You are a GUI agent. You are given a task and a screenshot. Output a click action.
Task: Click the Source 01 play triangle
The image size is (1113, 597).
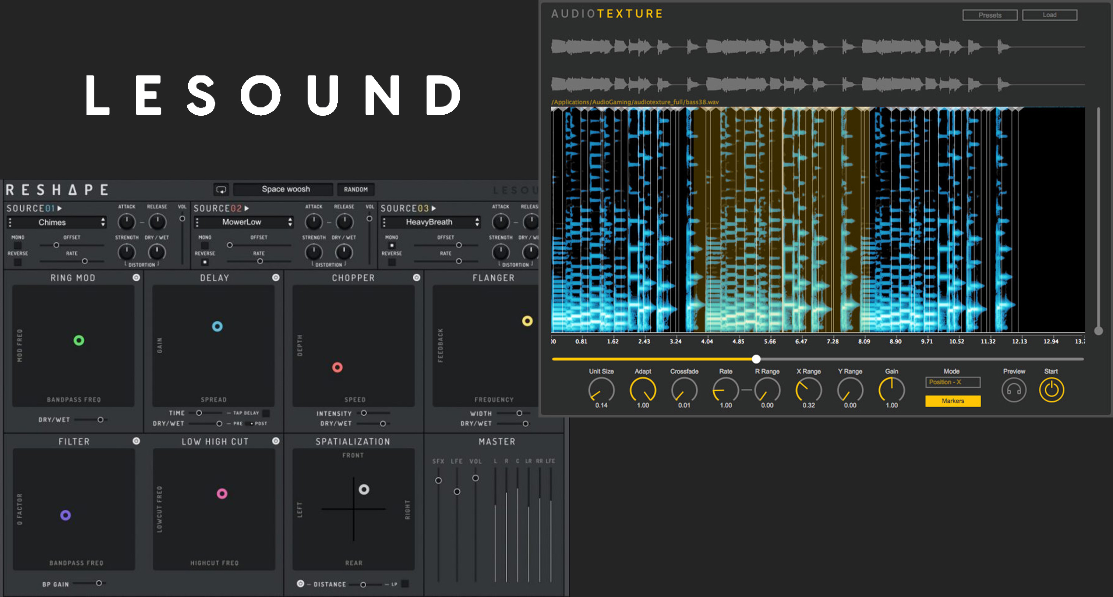coord(60,209)
